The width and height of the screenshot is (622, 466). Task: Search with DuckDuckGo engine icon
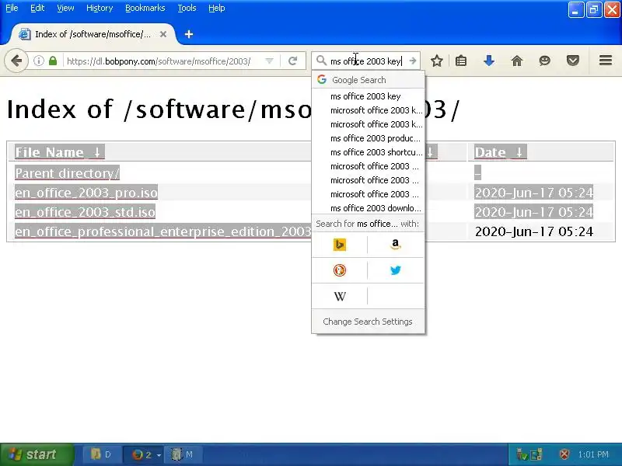(x=340, y=270)
